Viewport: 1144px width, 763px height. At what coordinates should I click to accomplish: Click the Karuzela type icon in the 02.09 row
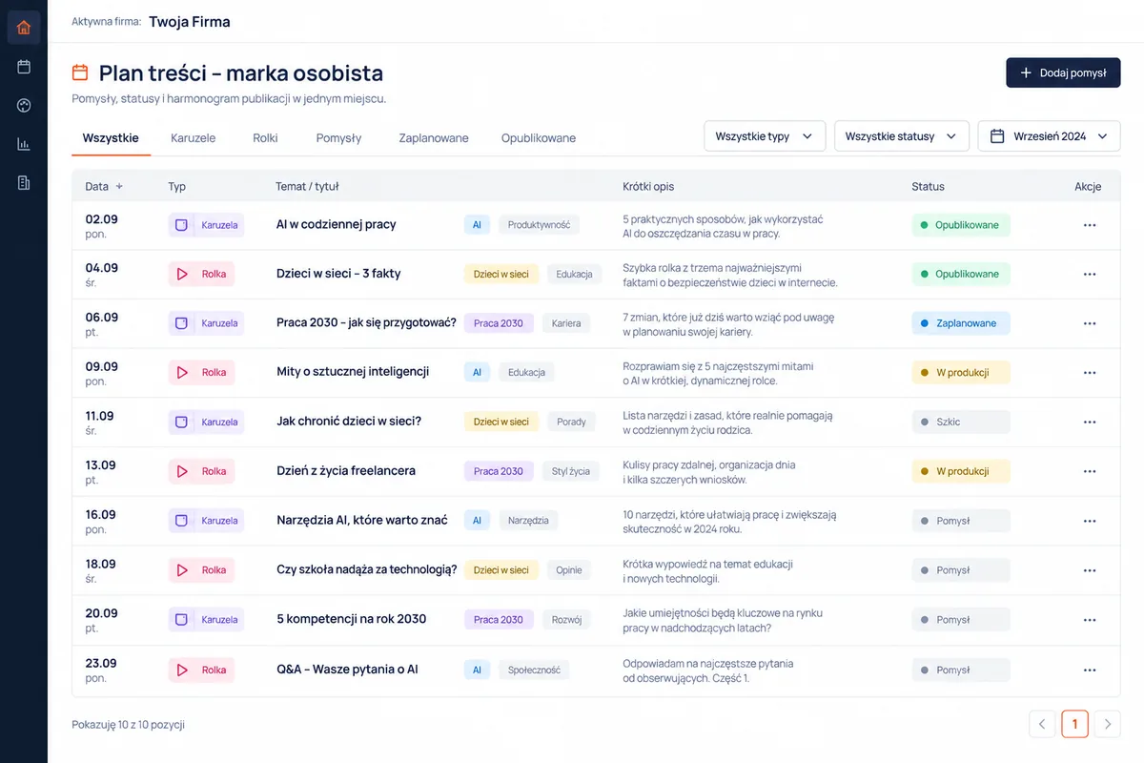click(181, 225)
